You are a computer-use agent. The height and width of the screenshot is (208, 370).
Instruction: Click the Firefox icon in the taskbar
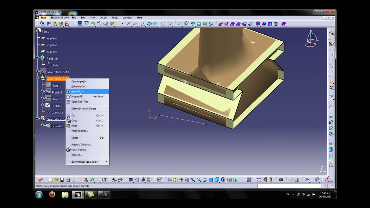[x=52, y=194]
